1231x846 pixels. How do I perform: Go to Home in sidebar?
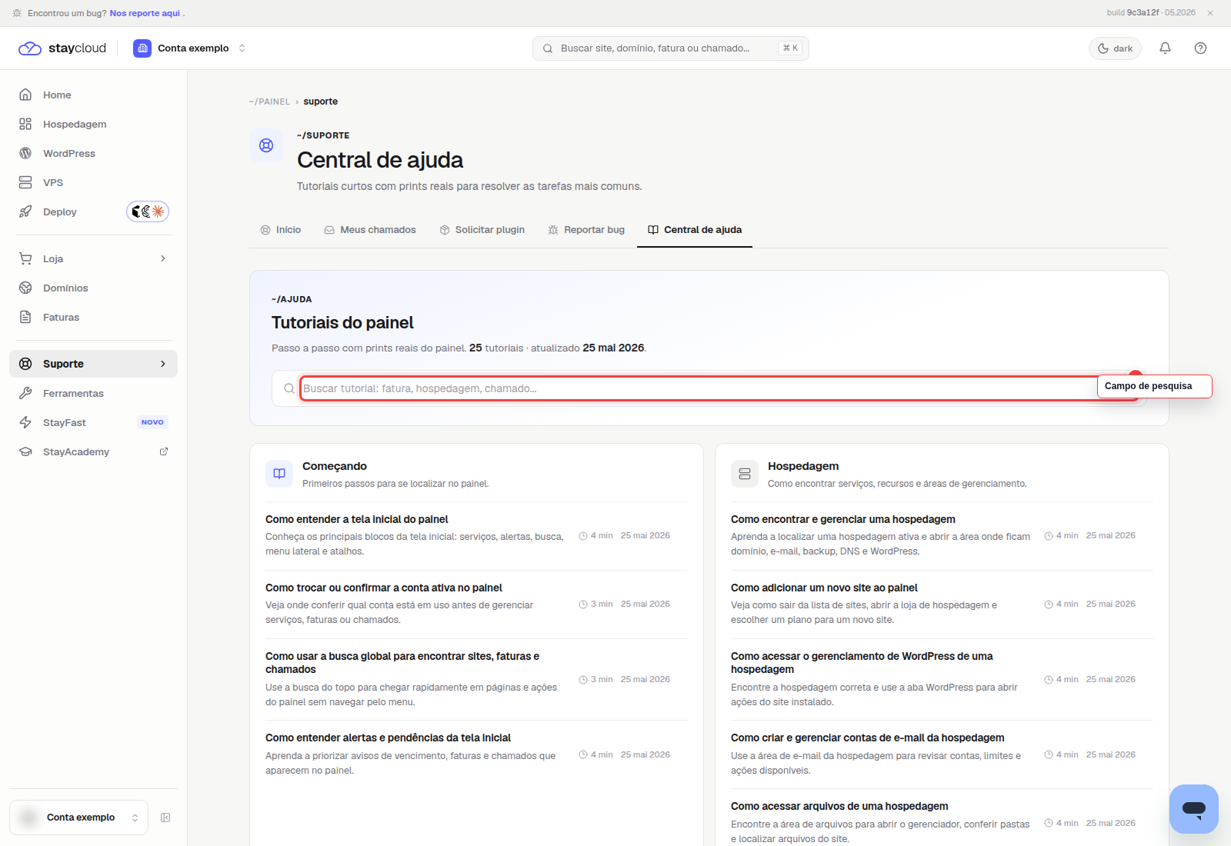point(93,95)
